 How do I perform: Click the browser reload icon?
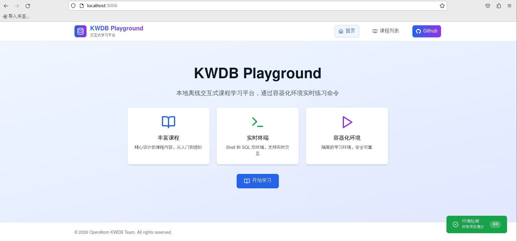click(28, 6)
